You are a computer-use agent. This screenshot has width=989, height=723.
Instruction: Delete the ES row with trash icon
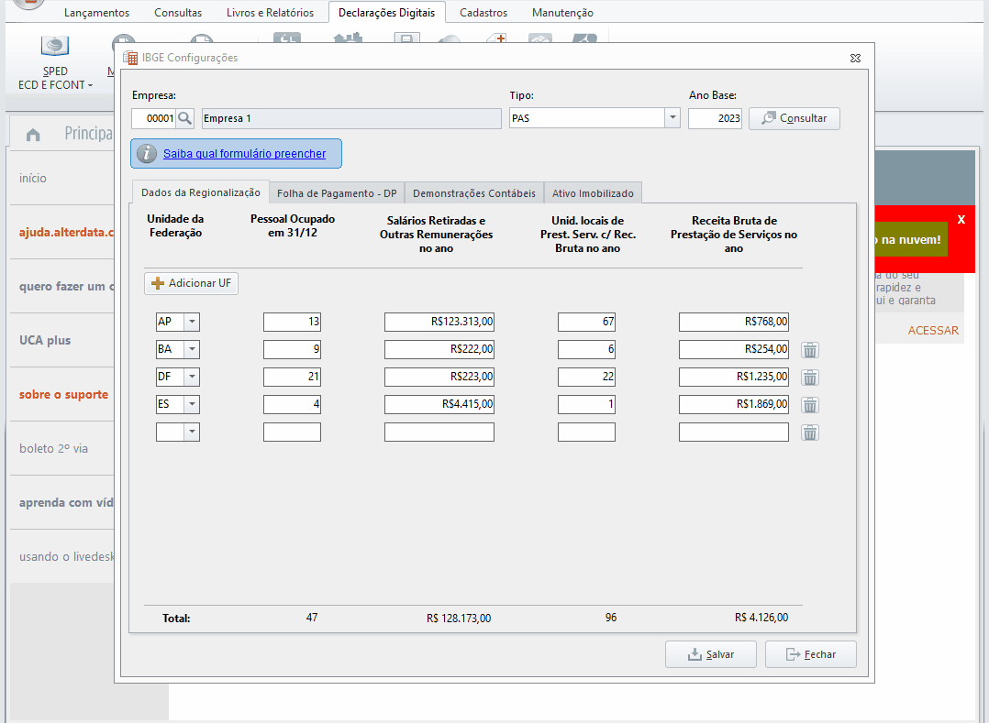[810, 406]
